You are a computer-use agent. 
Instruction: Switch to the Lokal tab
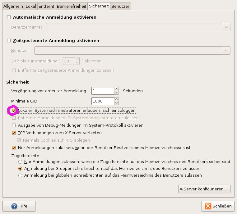tap(31, 6)
